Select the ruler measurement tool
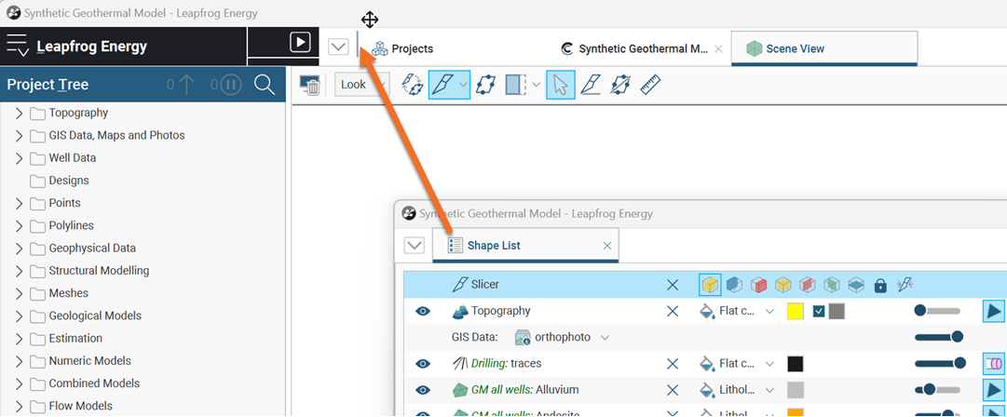Viewport: 1007px width, 417px height. pos(650,85)
